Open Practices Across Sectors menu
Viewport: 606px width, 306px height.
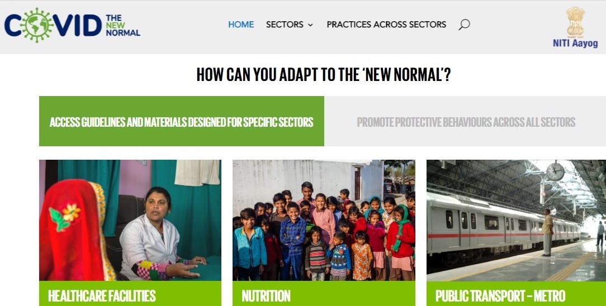pos(386,25)
